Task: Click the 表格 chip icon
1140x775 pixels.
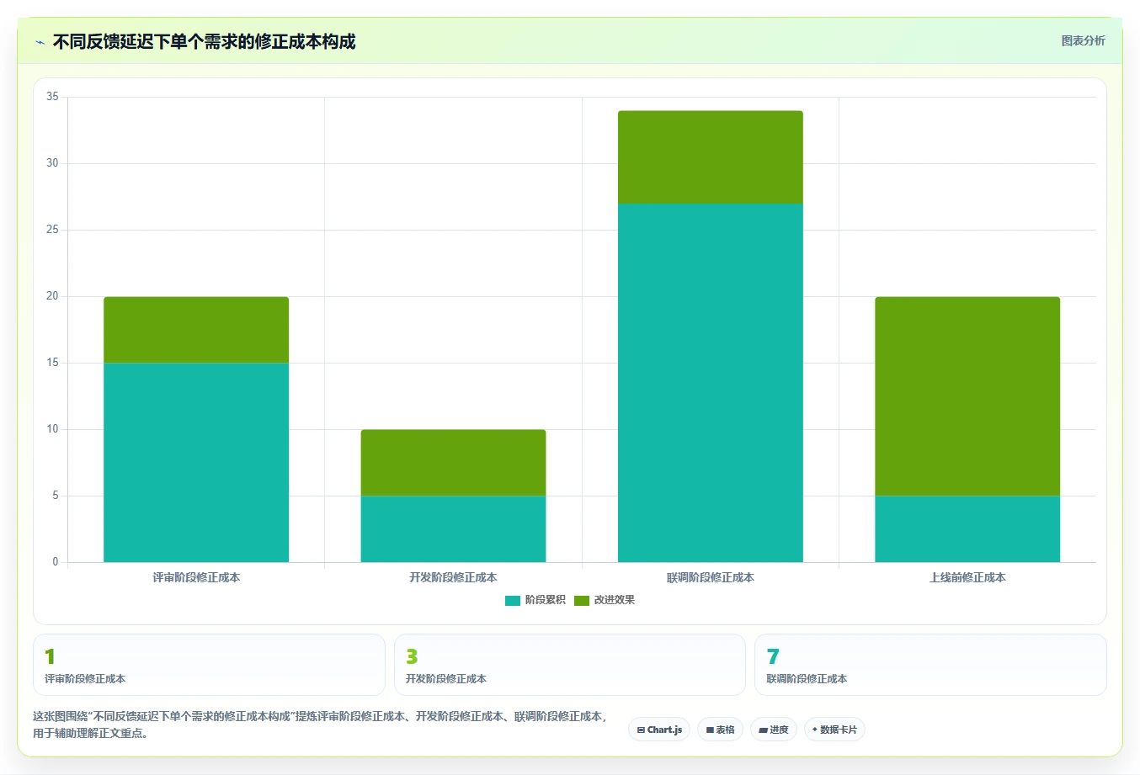Action: coord(710,730)
